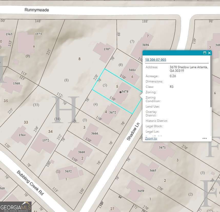Click the address 3678 Shadow Lane text

pos(189,69)
